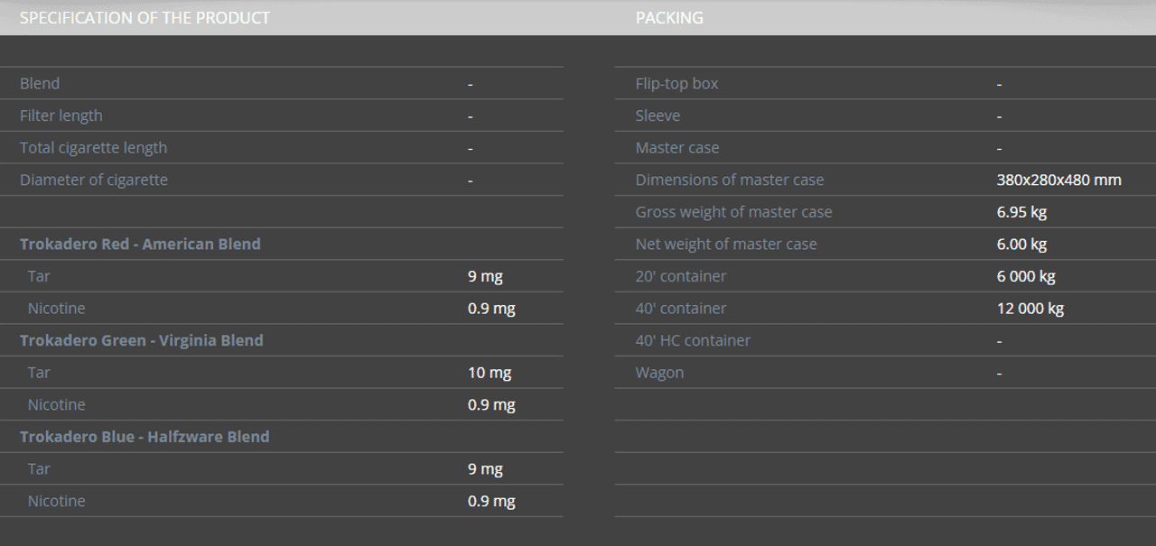Select the '6.95 kg' gross weight value
Viewport: 1156px width, 546px height.
[1022, 212]
